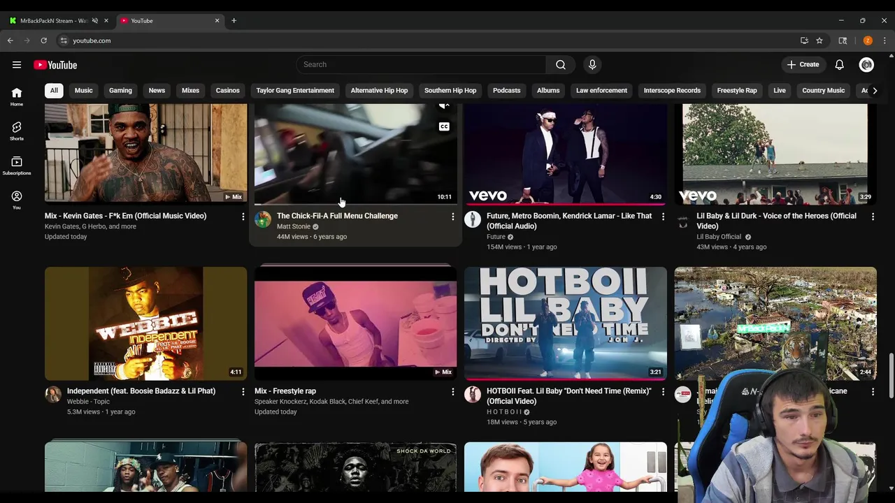Play the Webbie Independent thumbnail

tap(145, 323)
